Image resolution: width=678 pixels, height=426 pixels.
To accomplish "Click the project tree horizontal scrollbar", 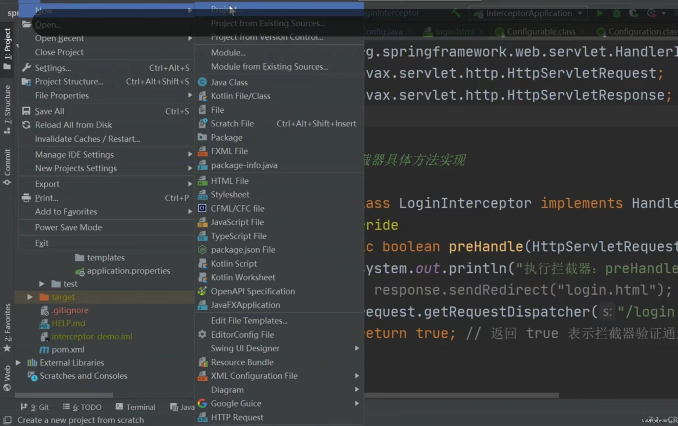I will tap(64, 395).
